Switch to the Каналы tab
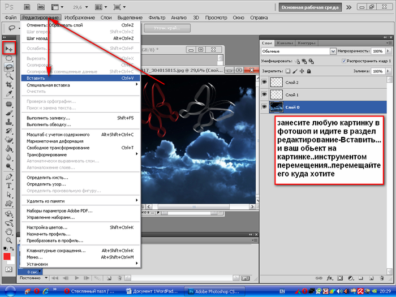Viewport: 396px width, 297px height. point(285,43)
